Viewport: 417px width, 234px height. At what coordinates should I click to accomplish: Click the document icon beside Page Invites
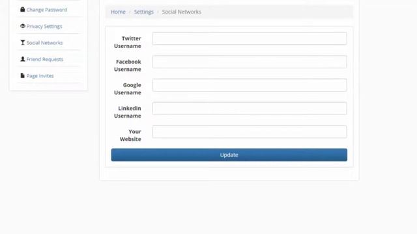click(23, 75)
